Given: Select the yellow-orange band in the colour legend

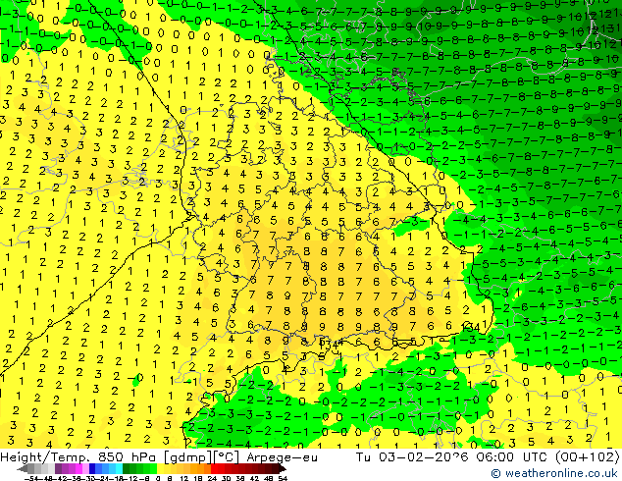Looking at the screenshot, I should 183,469.
